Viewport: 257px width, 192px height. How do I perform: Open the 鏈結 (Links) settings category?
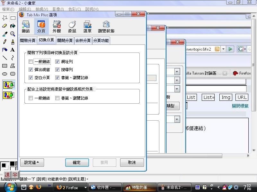pyautogui.click(x=26, y=26)
